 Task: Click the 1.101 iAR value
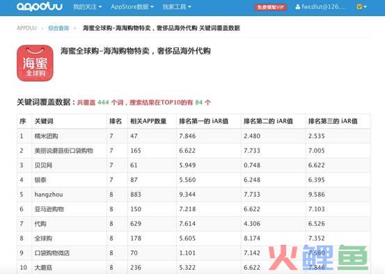tap(187, 253)
